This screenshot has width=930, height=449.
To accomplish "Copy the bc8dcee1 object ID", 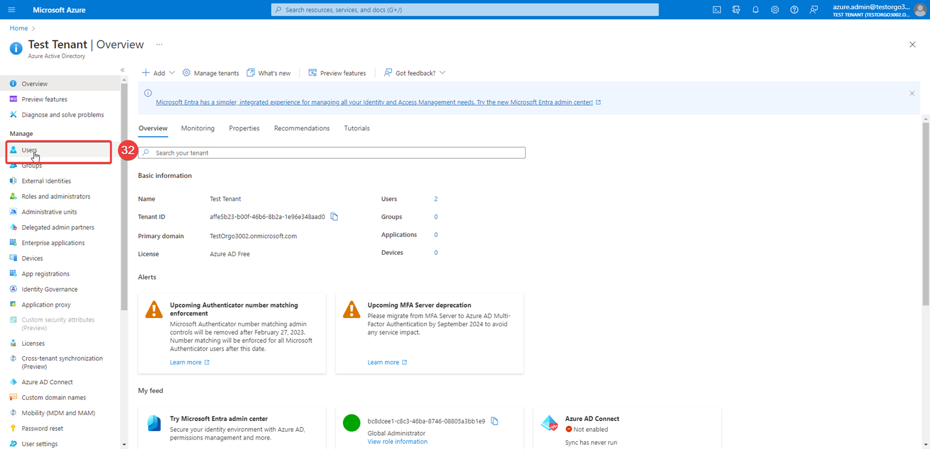I will (494, 421).
